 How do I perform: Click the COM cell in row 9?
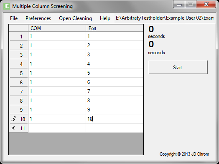pyautogui.click(x=57, y=110)
